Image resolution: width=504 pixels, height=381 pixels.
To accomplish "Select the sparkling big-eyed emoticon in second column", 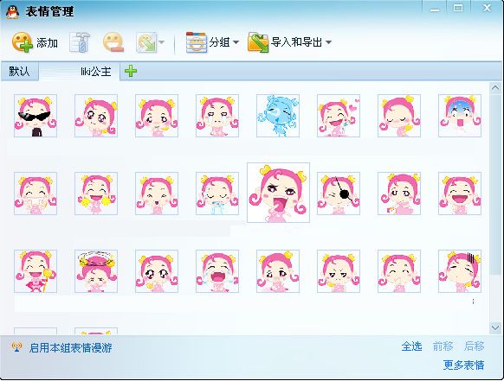I will (x=96, y=116).
